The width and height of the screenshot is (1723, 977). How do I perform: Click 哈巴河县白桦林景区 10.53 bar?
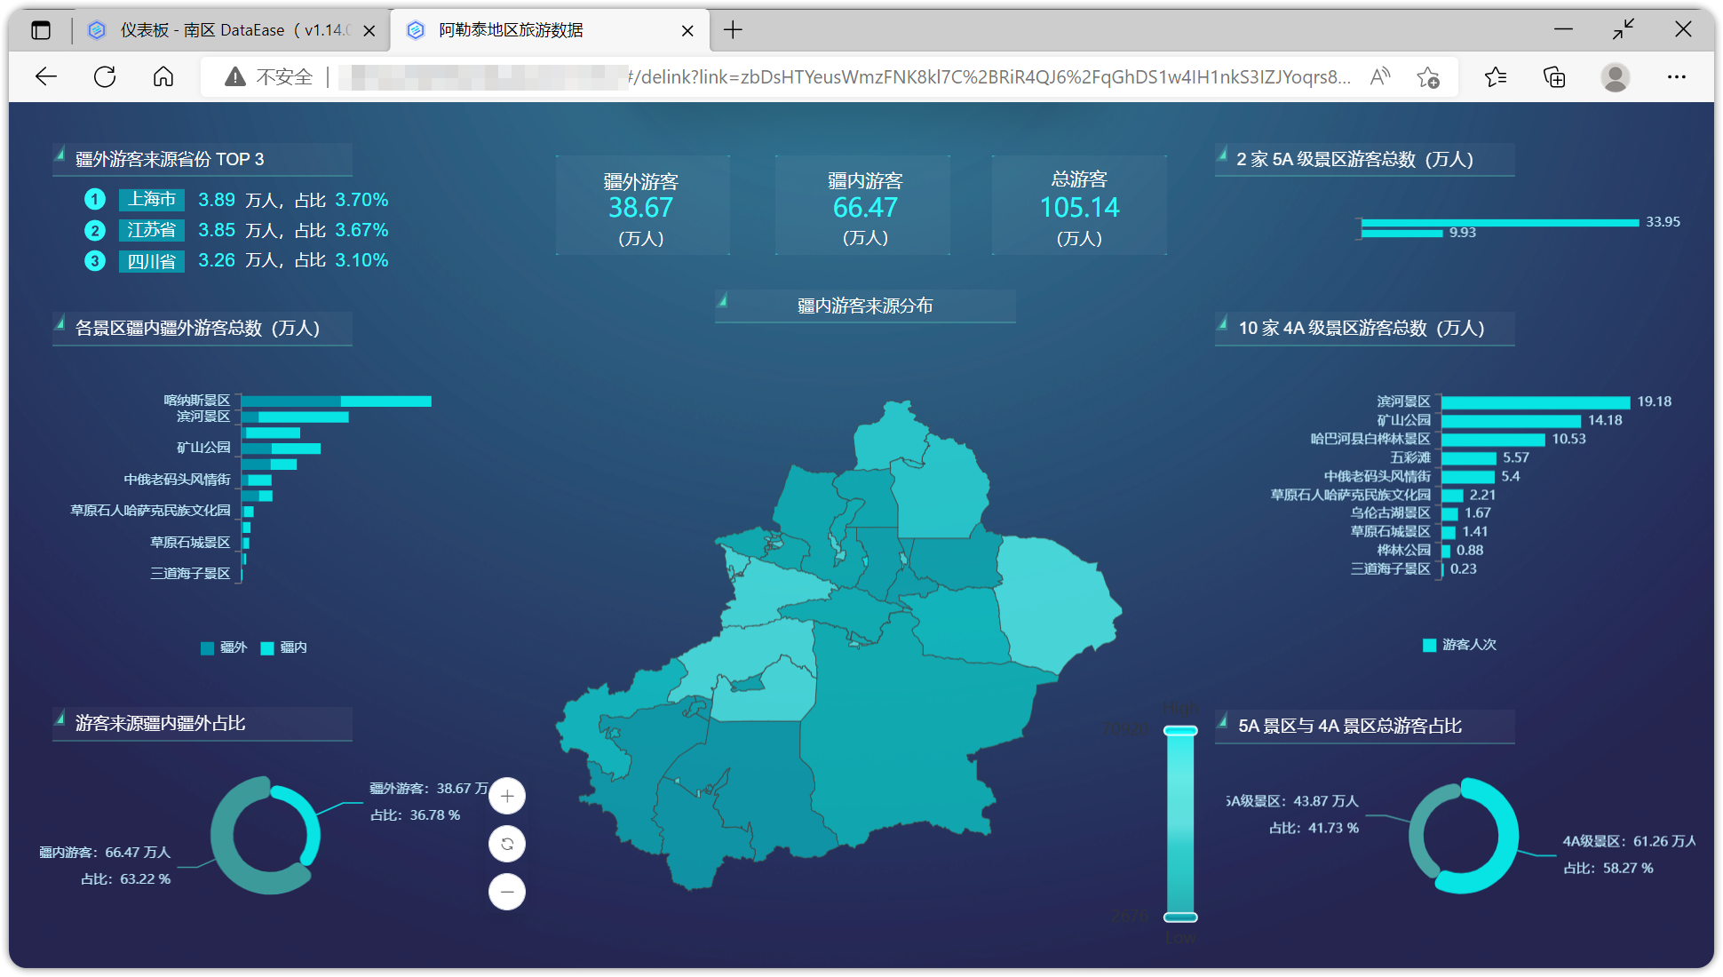tap(1493, 440)
